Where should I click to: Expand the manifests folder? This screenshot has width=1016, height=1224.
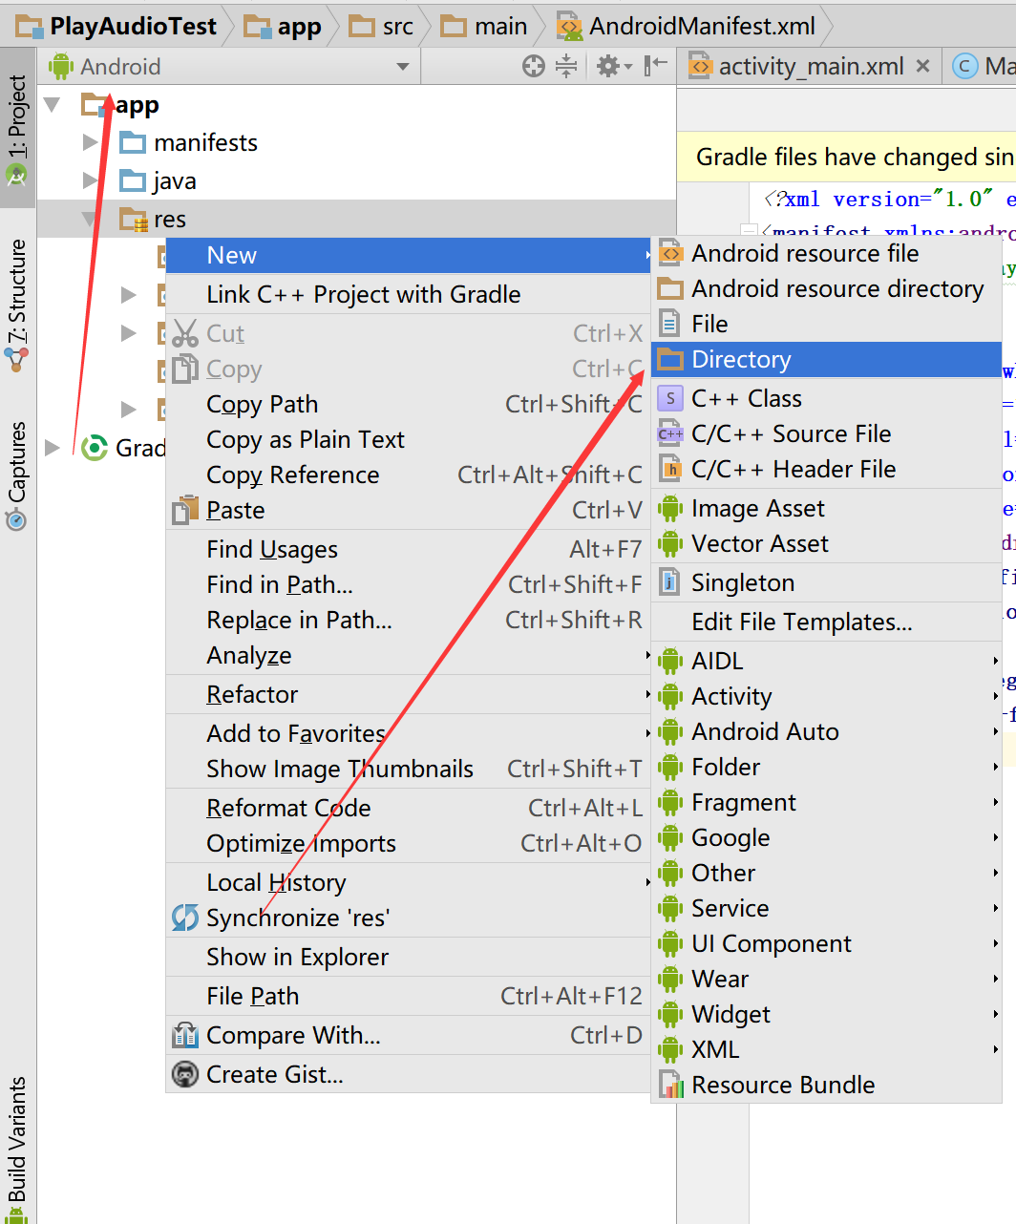90,142
